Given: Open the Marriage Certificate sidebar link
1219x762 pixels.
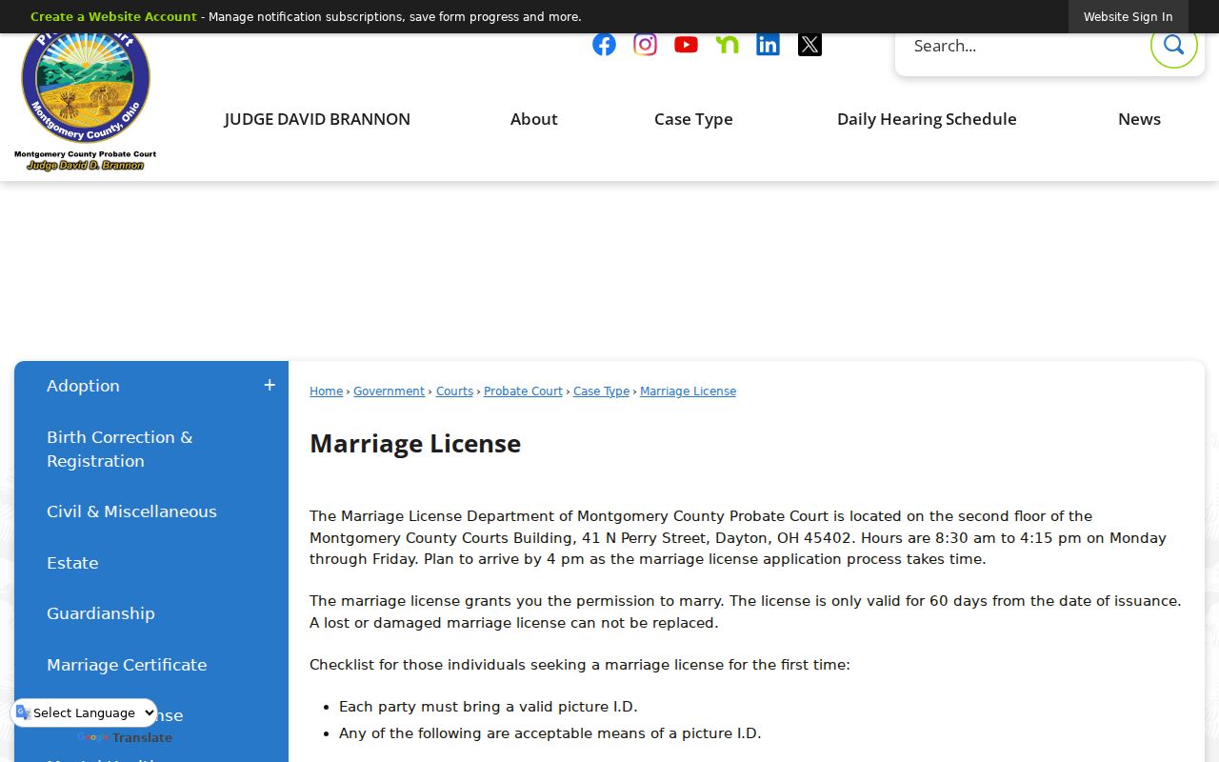Looking at the screenshot, I should click(127, 665).
